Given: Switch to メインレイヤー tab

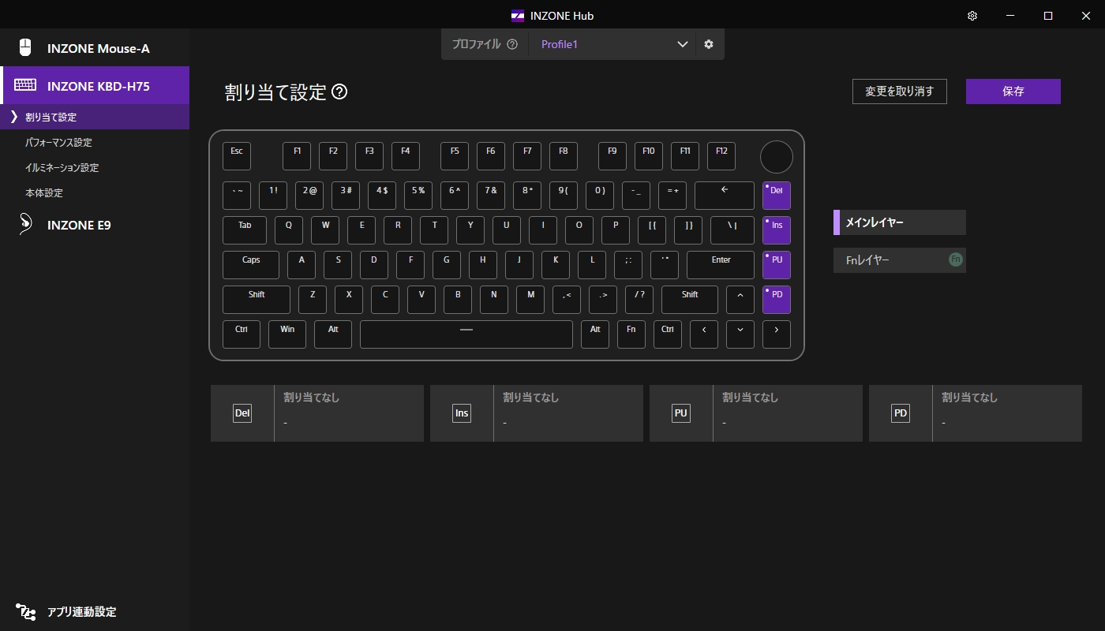Looking at the screenshot, I should pyautogui.click(x=900, y=222).
